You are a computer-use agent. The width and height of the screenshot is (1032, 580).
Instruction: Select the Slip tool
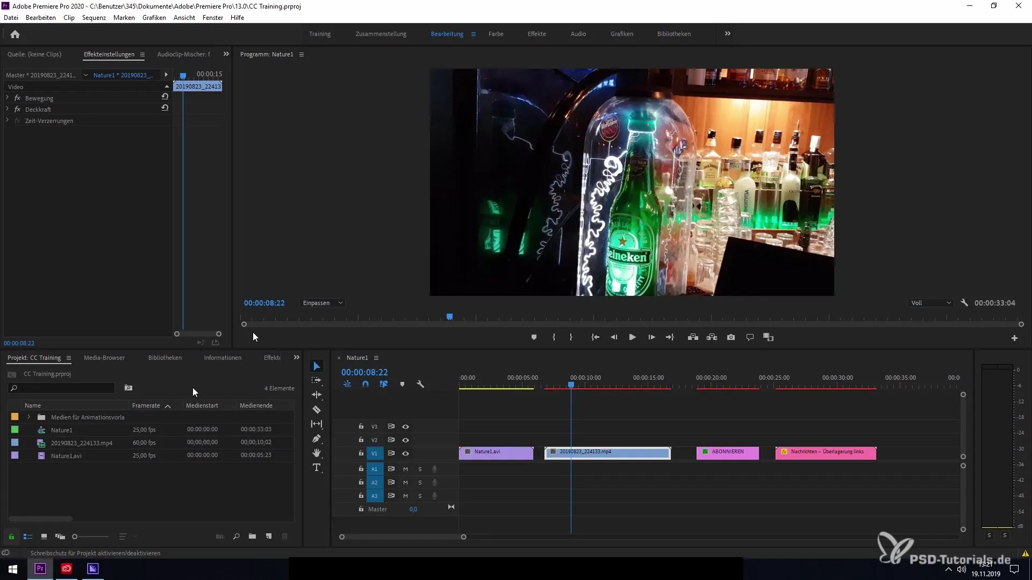(317, 424)
